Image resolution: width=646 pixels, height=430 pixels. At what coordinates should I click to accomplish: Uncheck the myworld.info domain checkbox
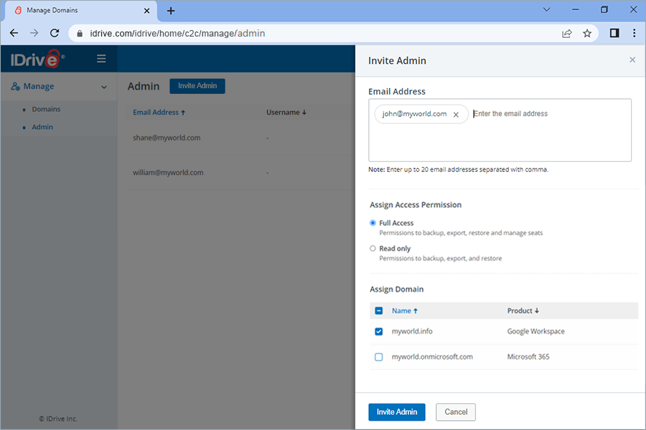378,332
